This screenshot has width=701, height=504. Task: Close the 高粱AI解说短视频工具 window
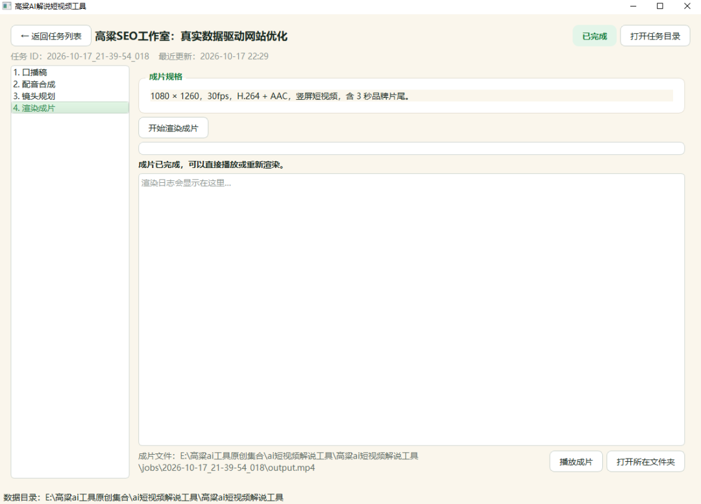(x=687, y=6)
